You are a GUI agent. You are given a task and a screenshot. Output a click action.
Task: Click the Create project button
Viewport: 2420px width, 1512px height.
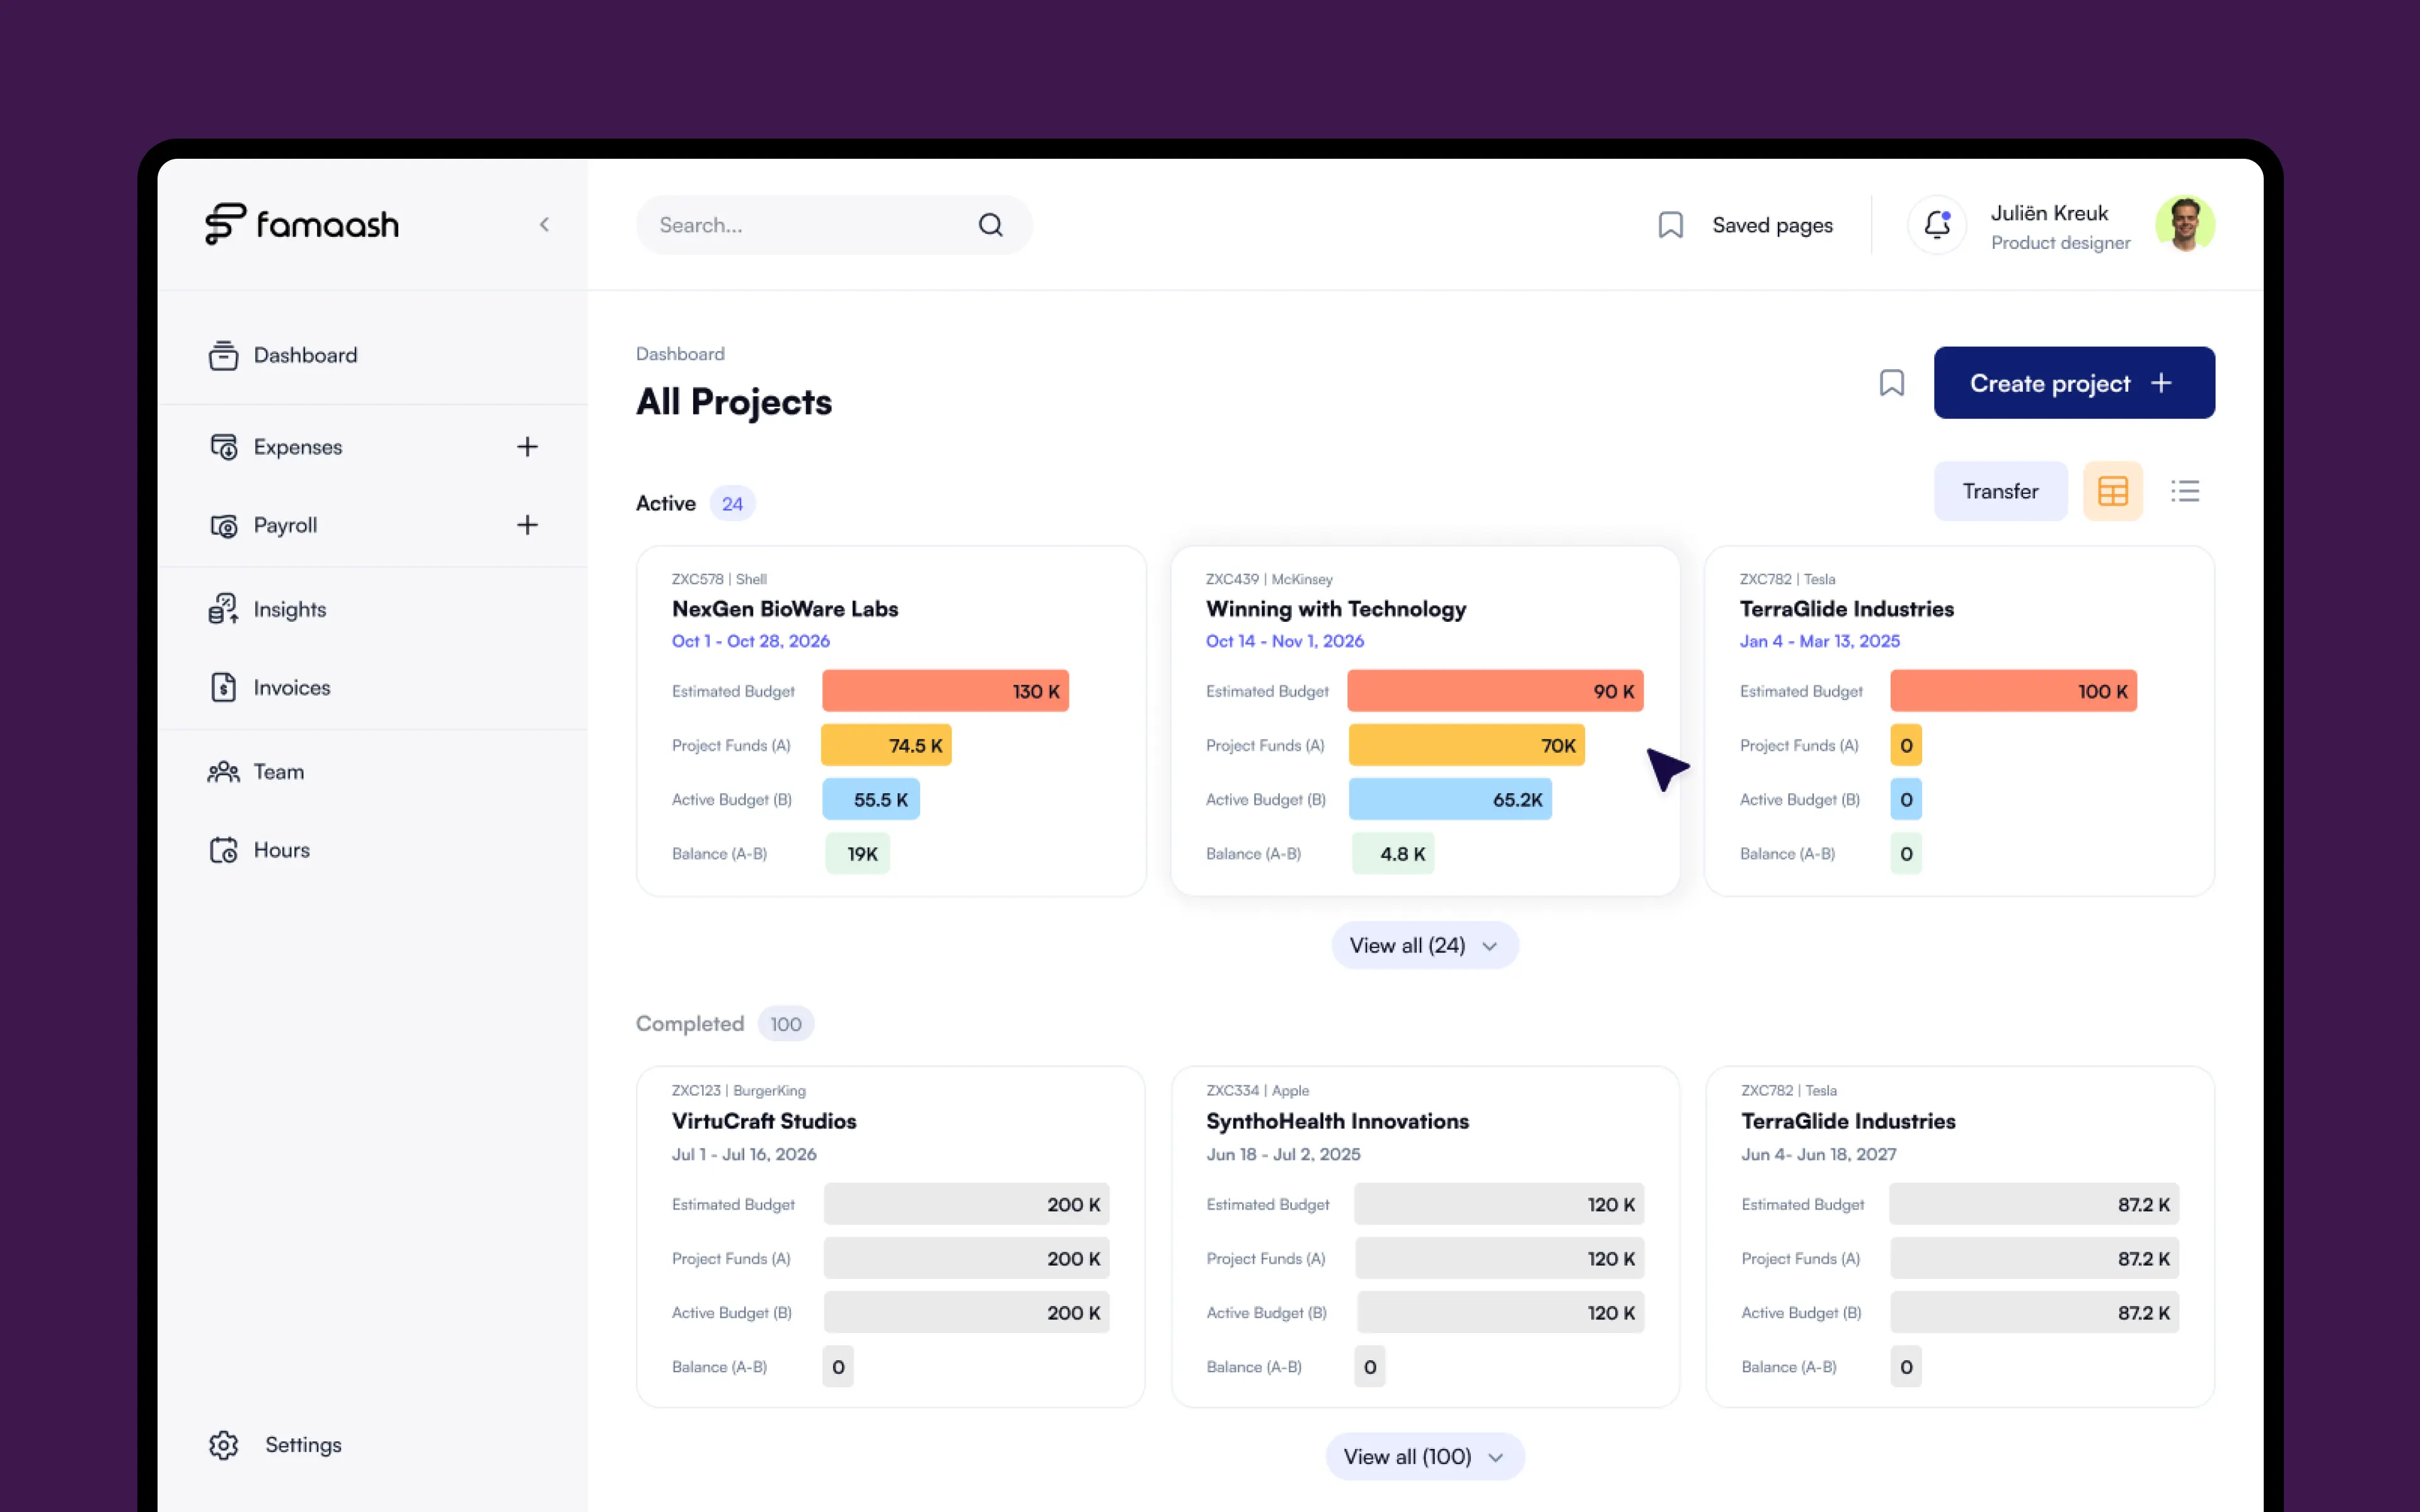2073,383
